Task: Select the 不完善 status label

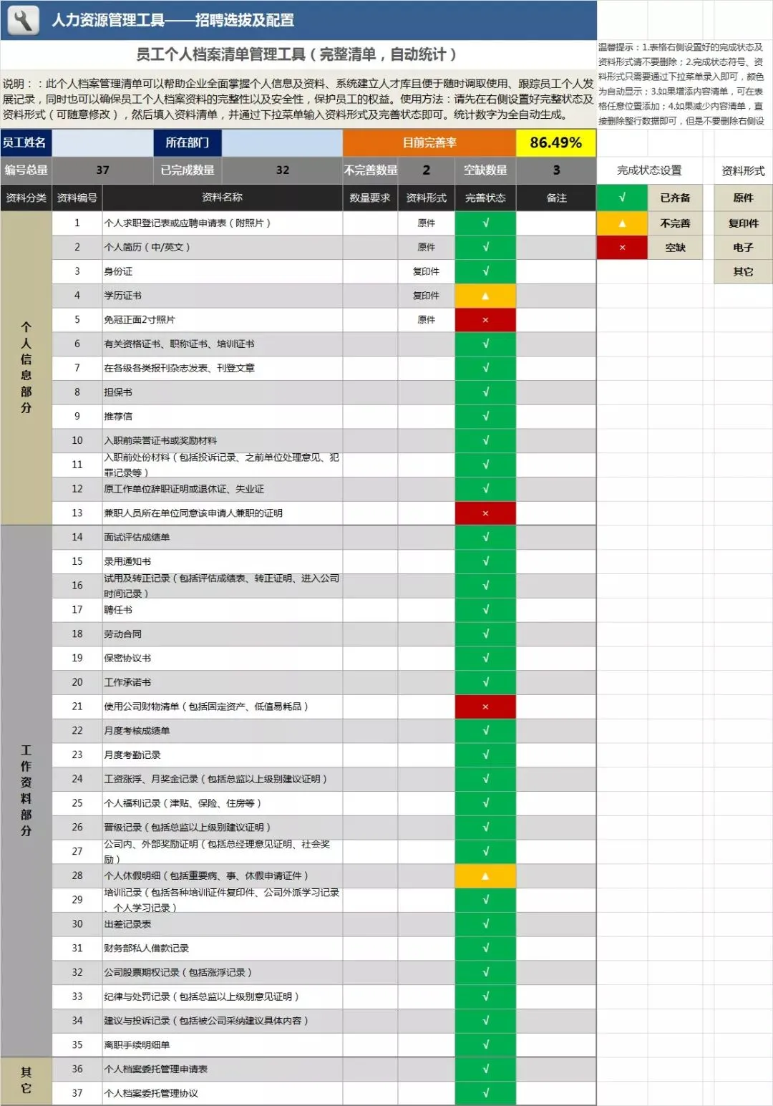Action: [x=675, y=223]
